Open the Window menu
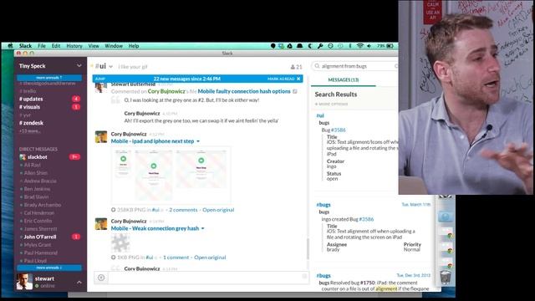Image resolution: width=535 pixels, height=301 pixels. 114,46
